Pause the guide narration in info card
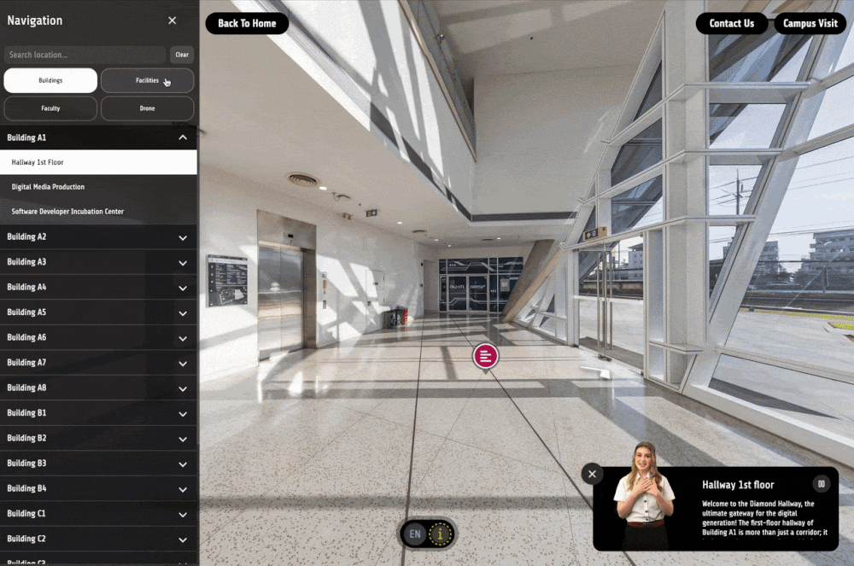This screenshot has height=566, width=854. [x=822, y=483]
